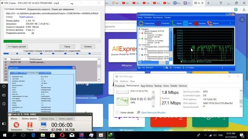The height and width of the screenshot is (139, 248).
Task: Open Resource Monitor link in Task Manager
Action: (153, 112)
